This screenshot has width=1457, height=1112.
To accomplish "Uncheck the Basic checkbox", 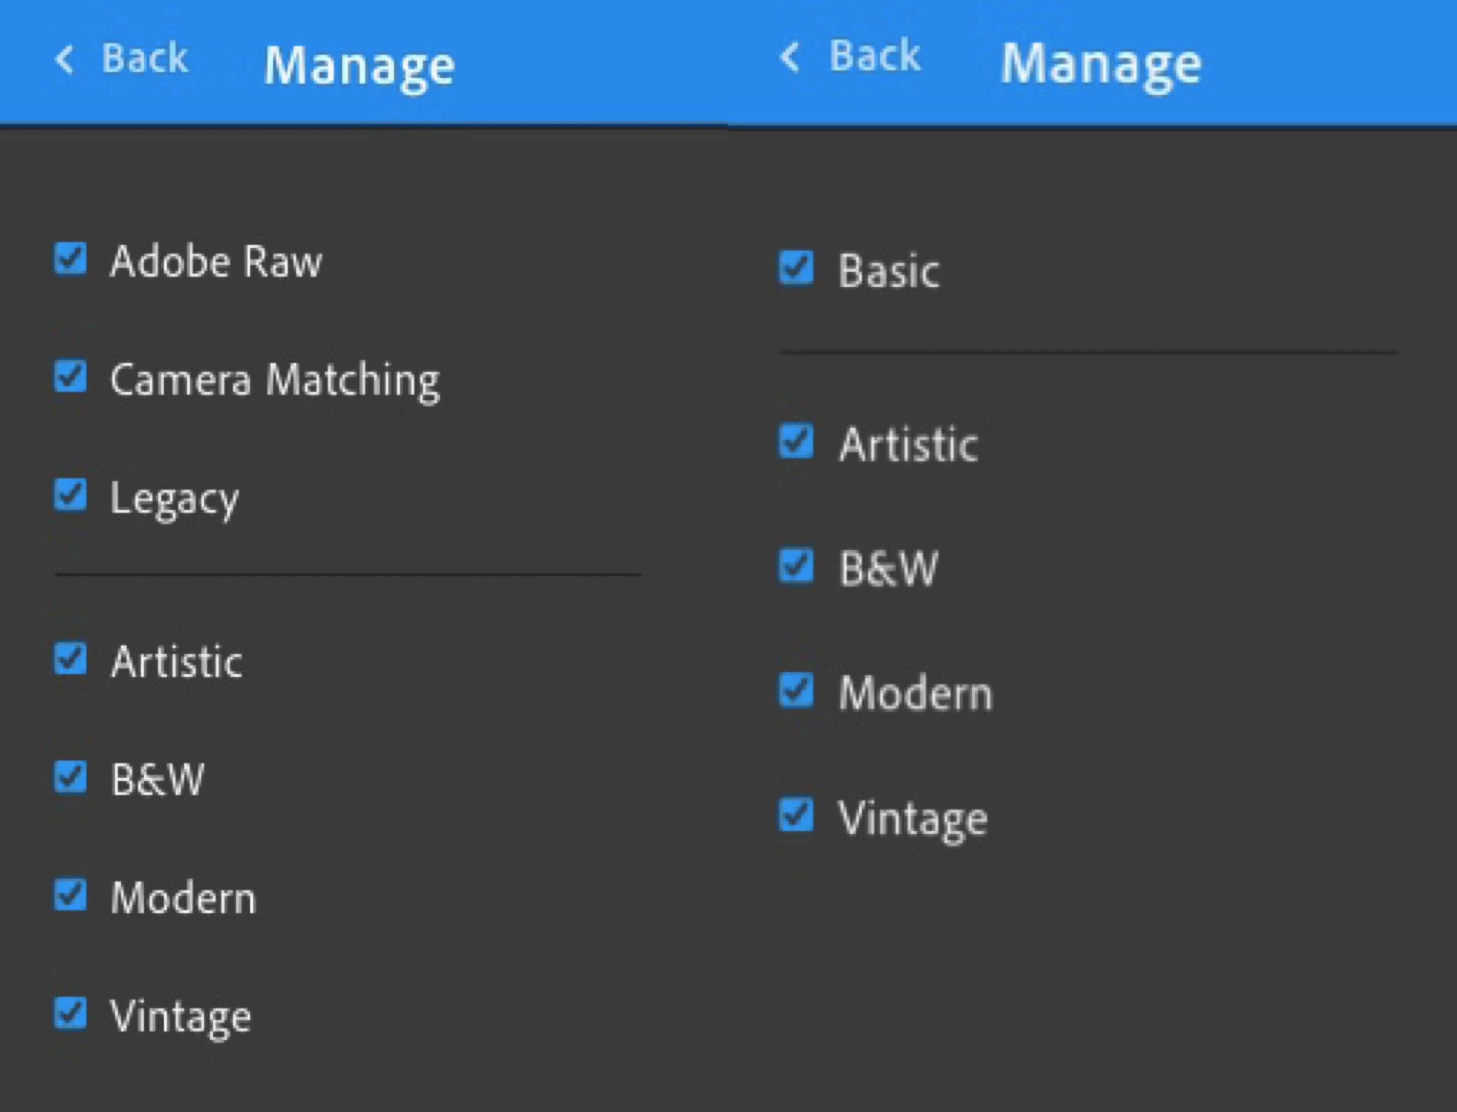I will (795, 268).
